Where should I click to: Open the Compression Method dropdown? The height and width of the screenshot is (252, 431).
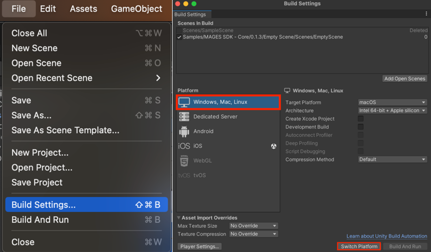point(392,159)
